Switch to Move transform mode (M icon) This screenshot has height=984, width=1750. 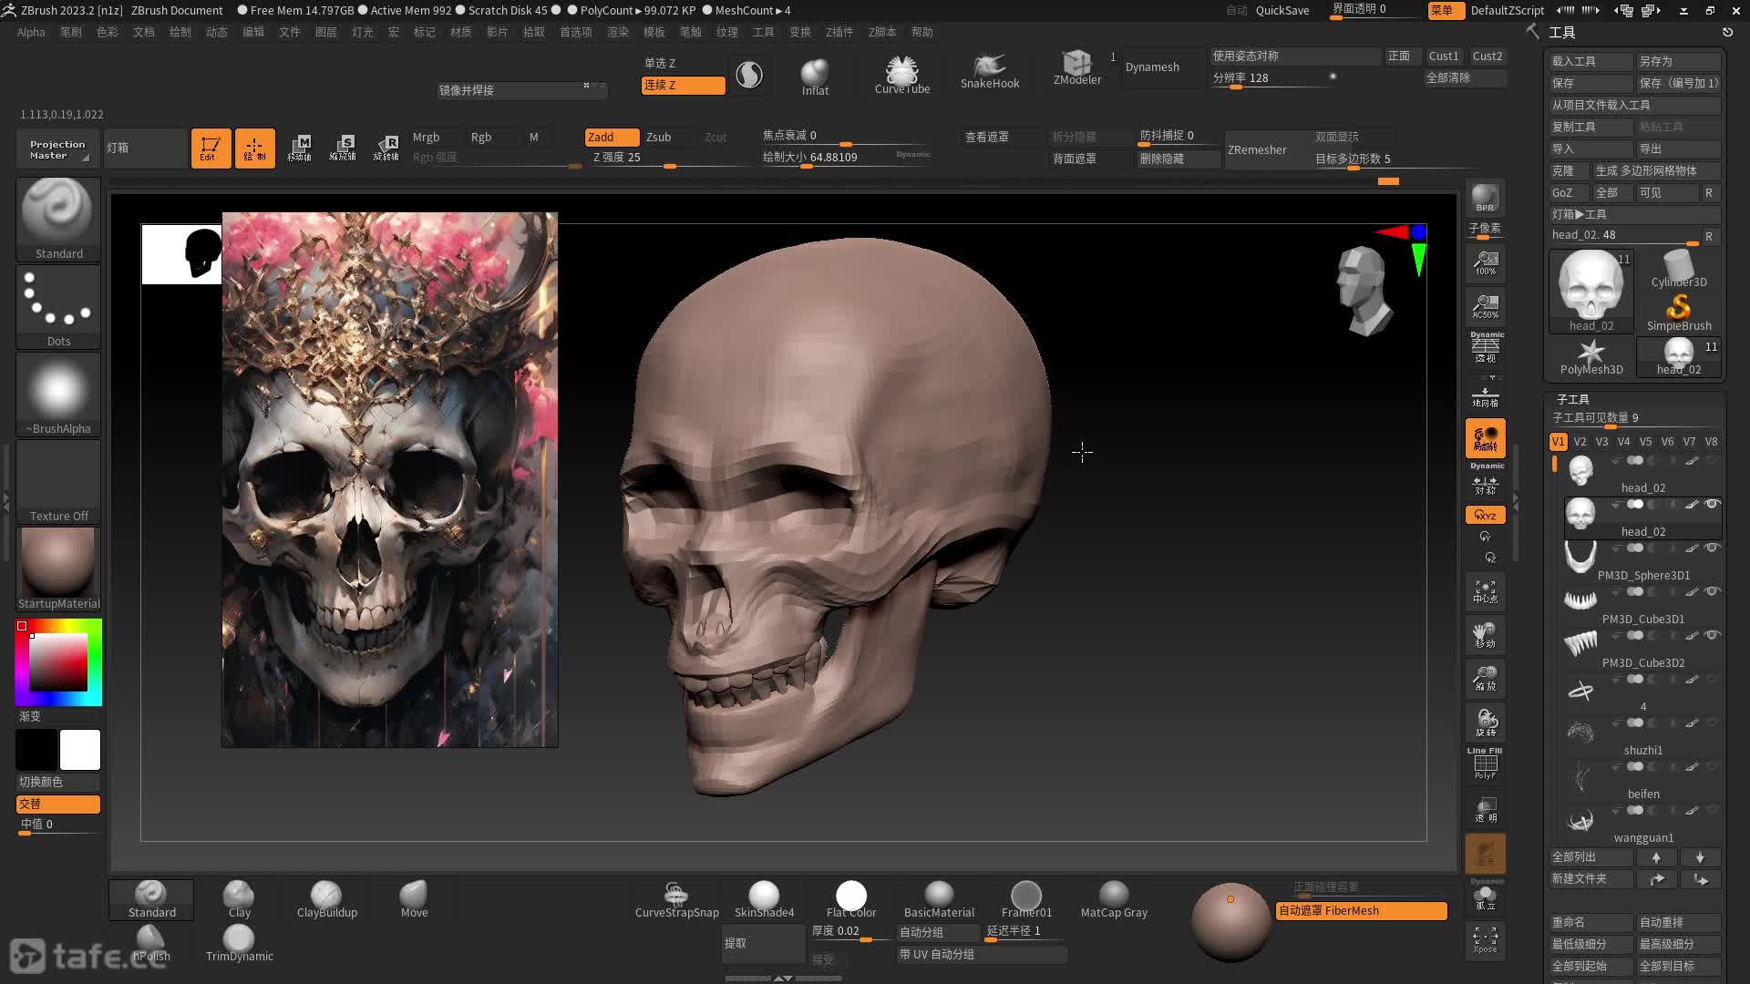pyautogui.click(x=300, y=148)
